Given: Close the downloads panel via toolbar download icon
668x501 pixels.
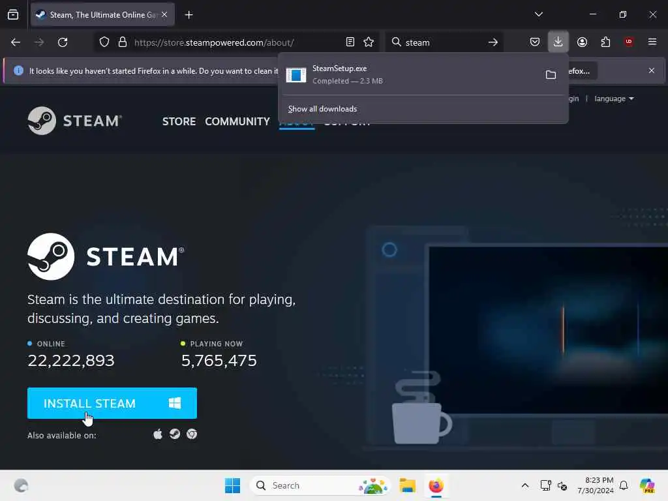Looking at the screenshot, I should (558, 42).
